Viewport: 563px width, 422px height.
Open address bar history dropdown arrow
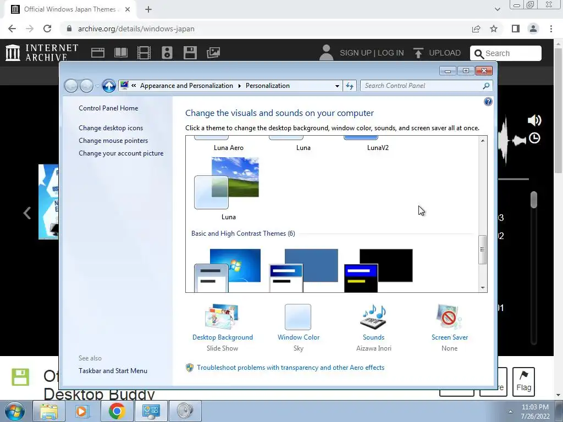337,86
